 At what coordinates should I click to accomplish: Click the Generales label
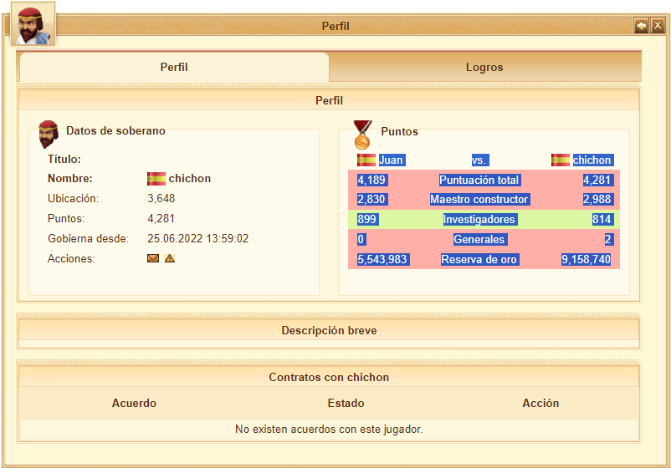479,239
